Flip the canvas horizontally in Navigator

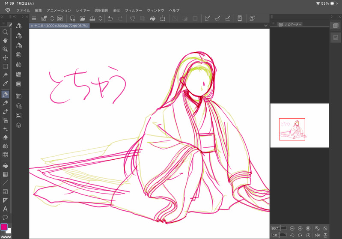coord(317,235)
